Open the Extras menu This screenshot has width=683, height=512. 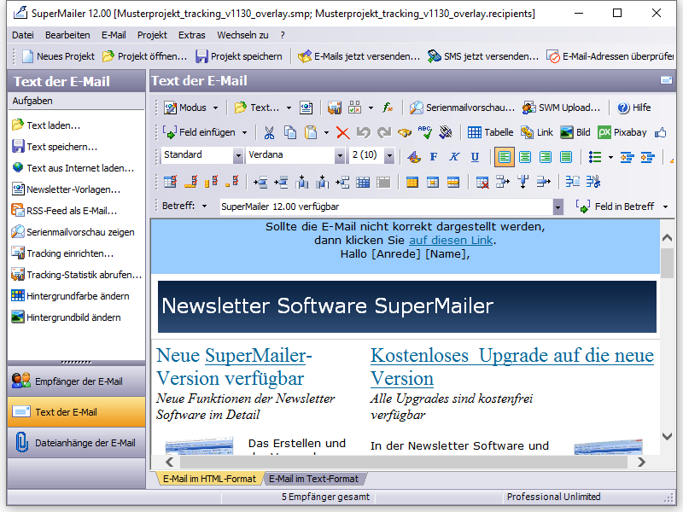191,35
